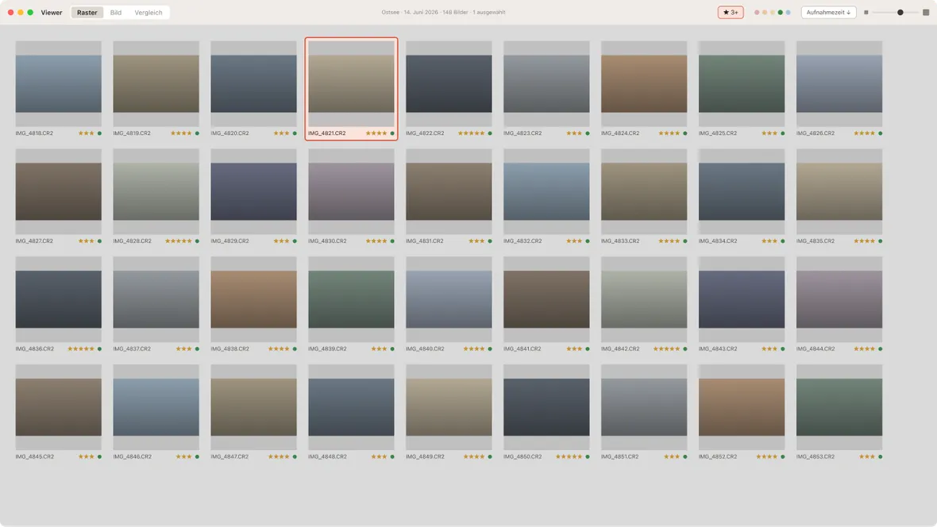This screenshot has height=527, width=937.
Task: Click the star rating of IMG_4850.CR2
Action: tap(569, 456)
